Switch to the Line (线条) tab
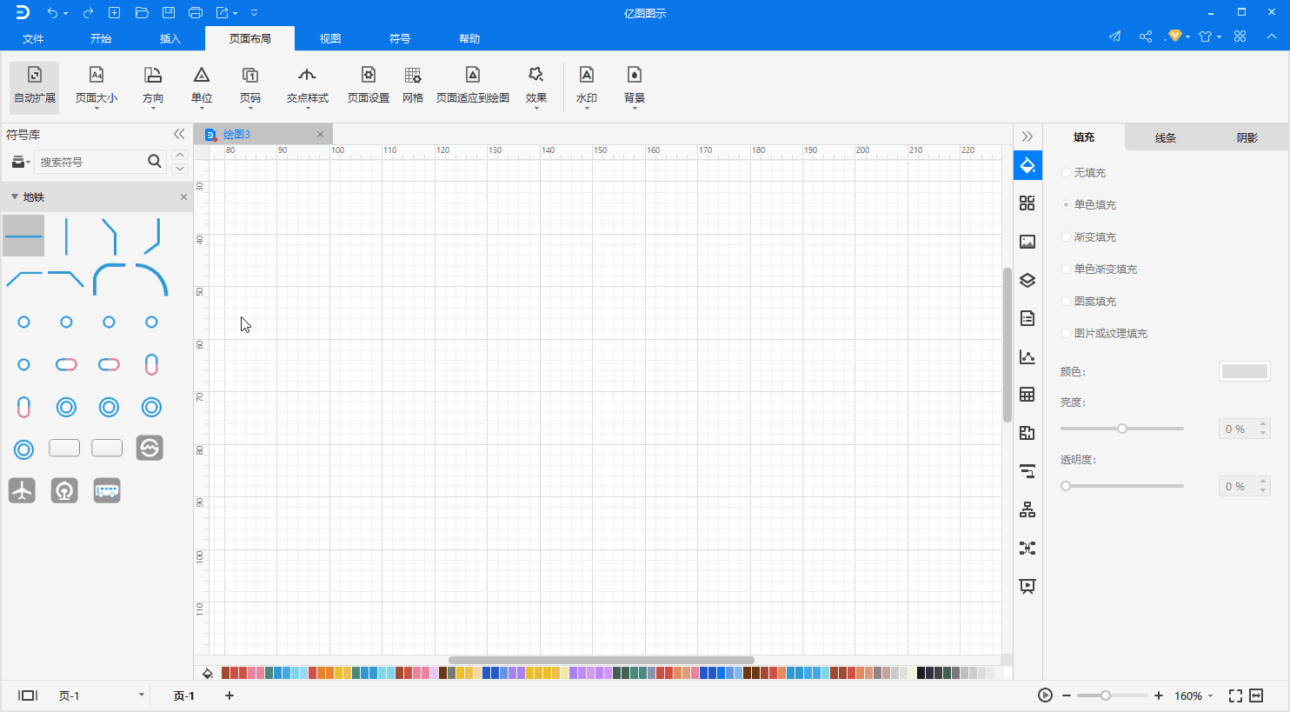 pyautogui.click(x=1166, y=137)
